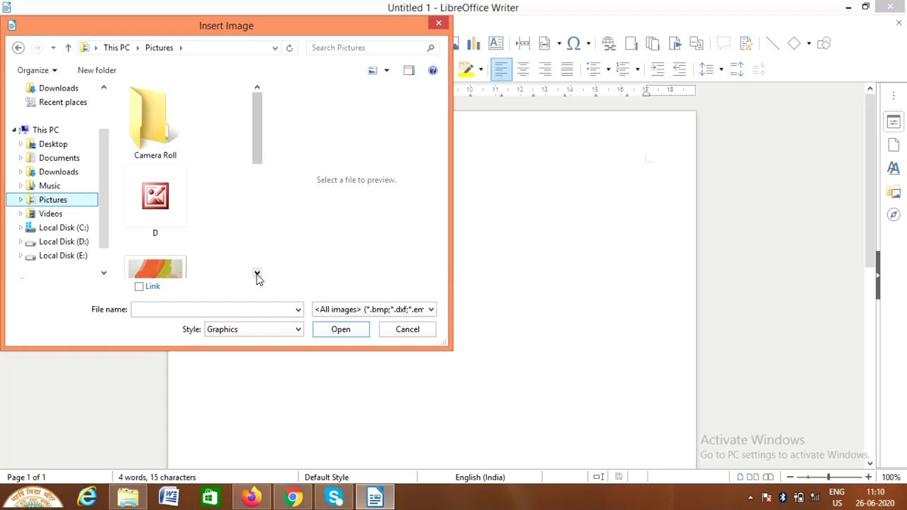Image resolution: width=907 pixels, height=510 pixels.
Task: Click the Insert Field icon in Writer
Action: 544,43
